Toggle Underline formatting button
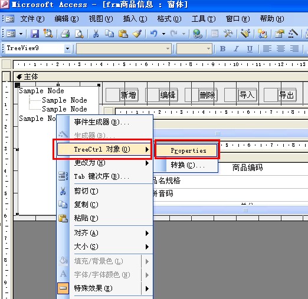Image resolution: width=308 pixels, height=299 pixels. (x=250, y=49)
